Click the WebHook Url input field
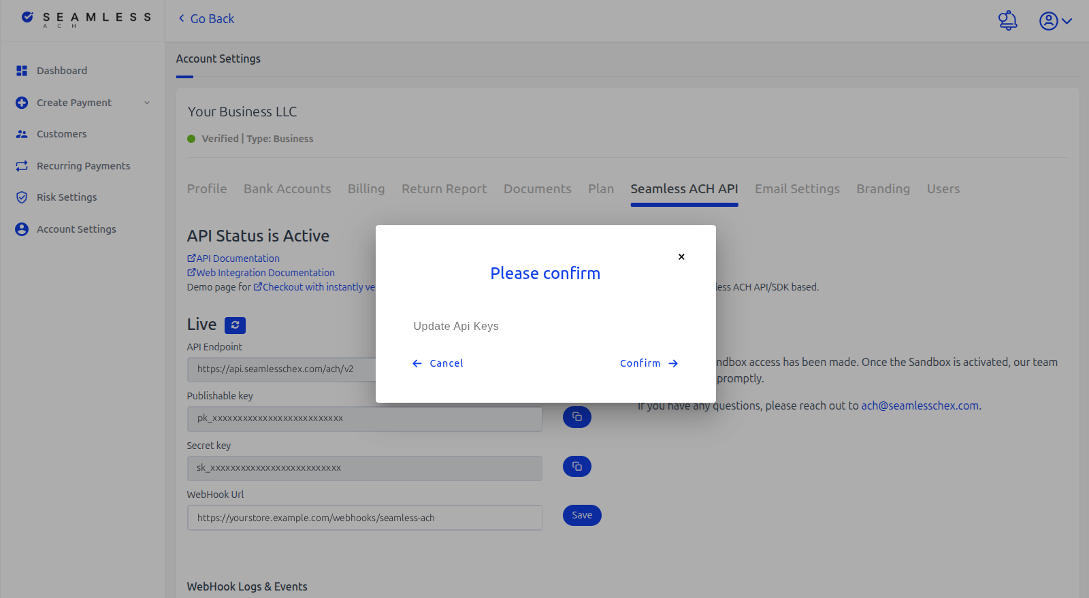The width and height of the screenshot is (1089, 598). [365, 518]
